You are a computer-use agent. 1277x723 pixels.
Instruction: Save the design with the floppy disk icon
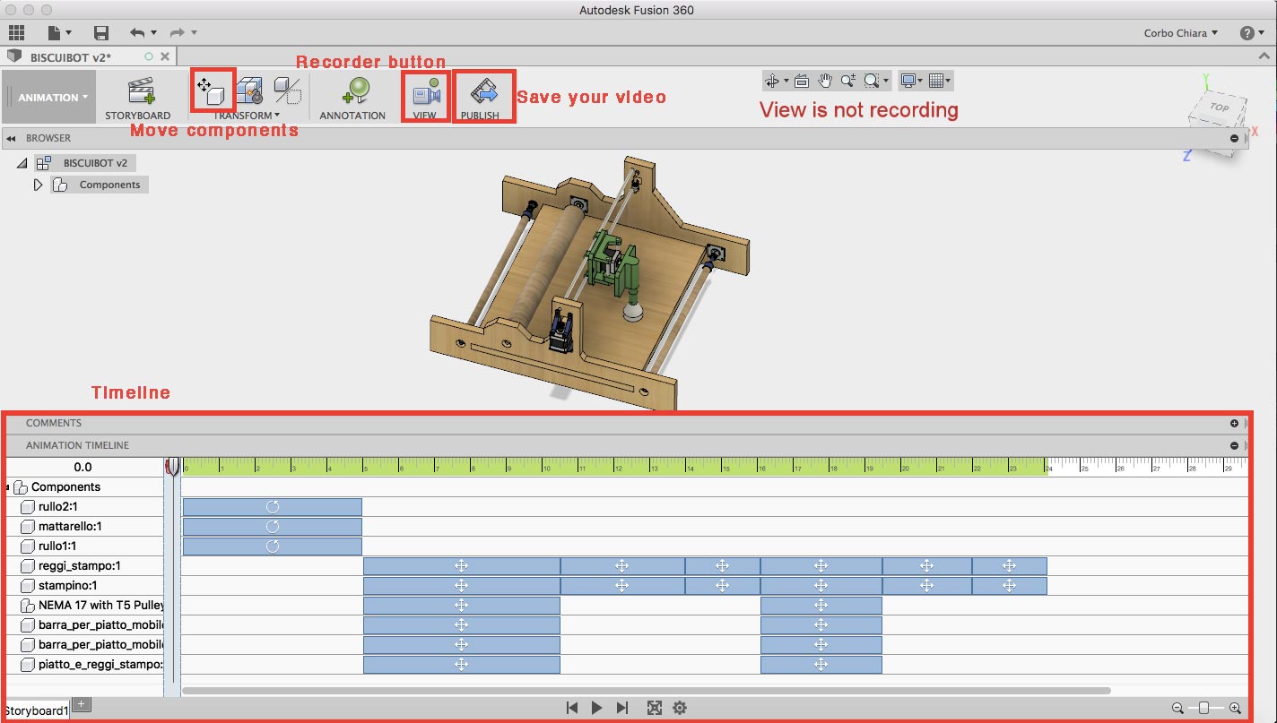click(x=101, y=33)
